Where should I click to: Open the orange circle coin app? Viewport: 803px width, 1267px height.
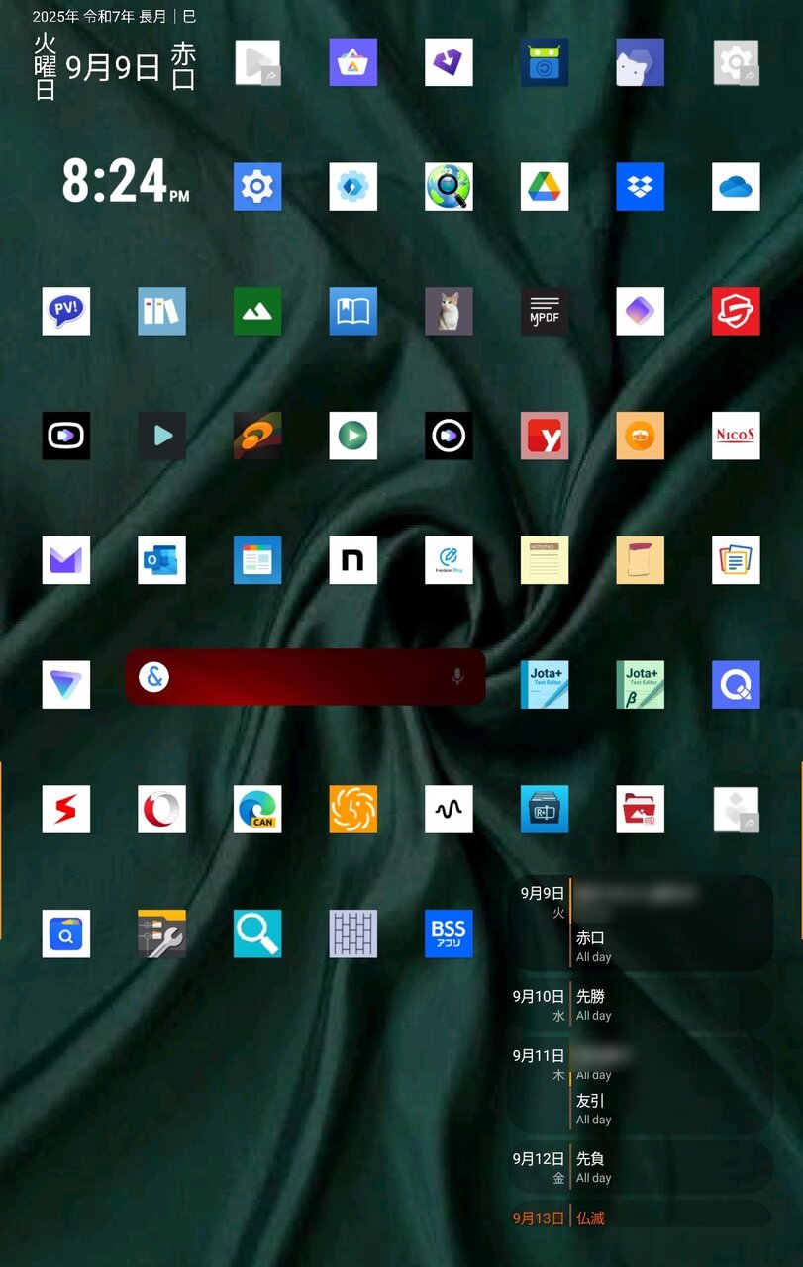pyautogui.click(x=640, y=436)
